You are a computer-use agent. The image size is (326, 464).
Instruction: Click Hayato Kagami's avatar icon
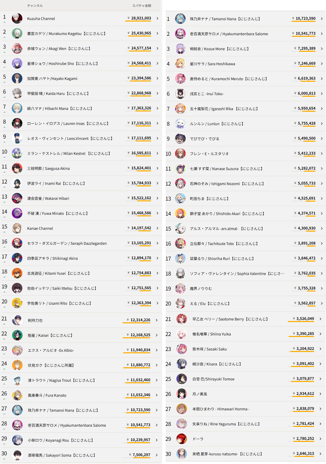(x=17, y=78)
